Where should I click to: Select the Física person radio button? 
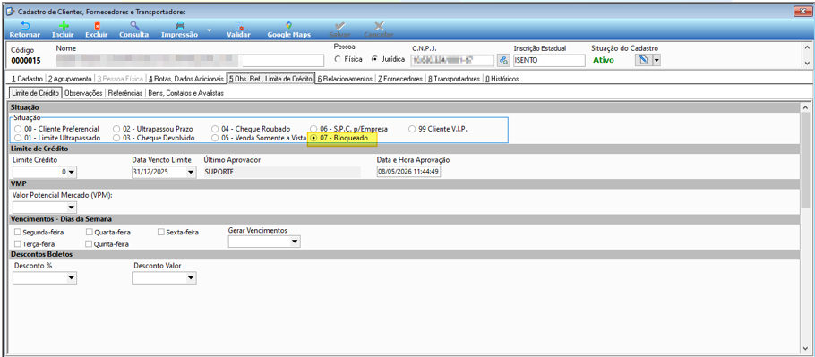tap(338, 59)
